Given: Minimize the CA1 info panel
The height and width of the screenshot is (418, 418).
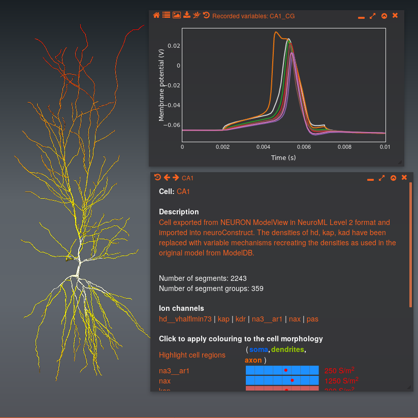Looking at the screenshot, I should coord(370,178).
